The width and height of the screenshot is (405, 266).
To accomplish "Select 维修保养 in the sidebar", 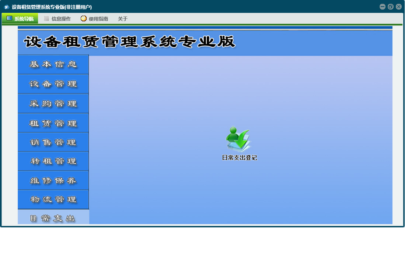I will (x=53, y=180).
